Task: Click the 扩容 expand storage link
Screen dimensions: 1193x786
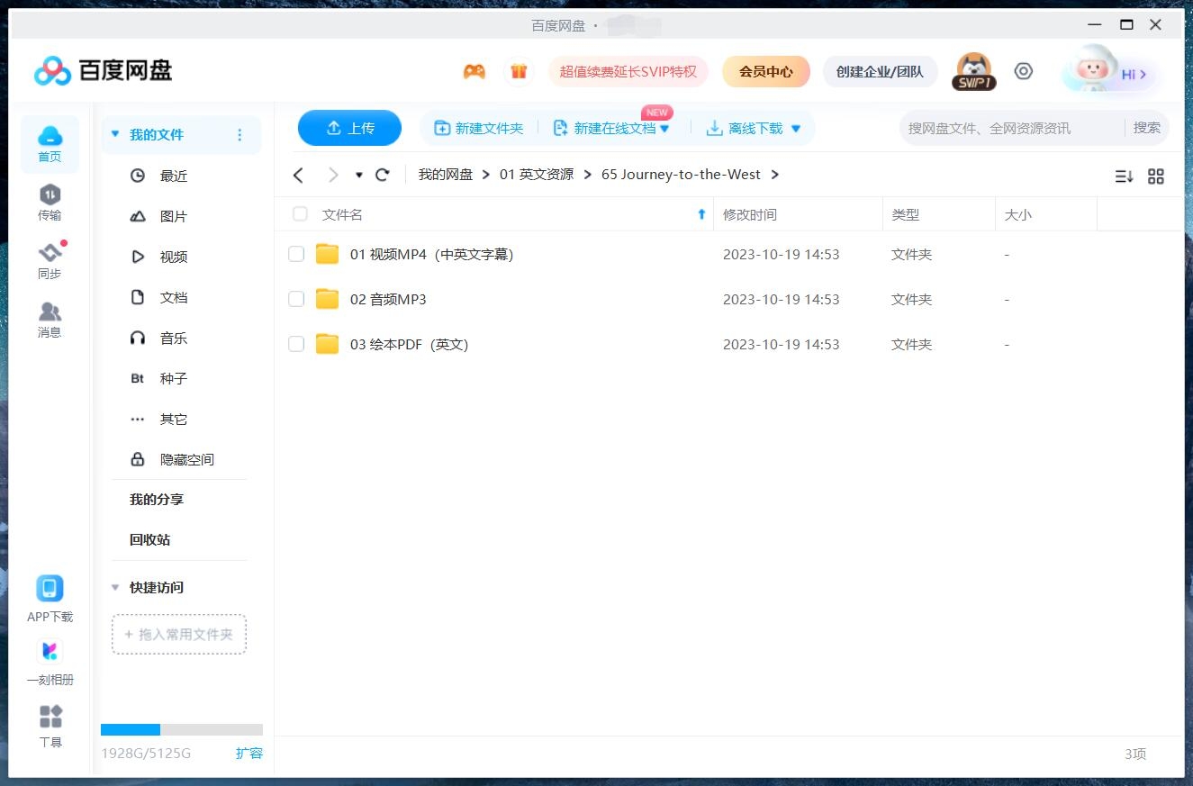Action: [x=249, y=754]
